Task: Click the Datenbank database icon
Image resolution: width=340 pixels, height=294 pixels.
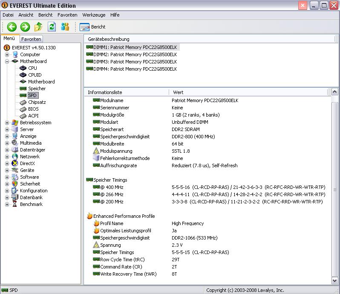Action: click(x=15, y=197)
